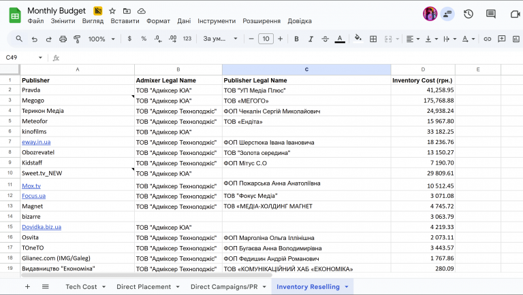
Task: Toggle strikethrough formatting
Action: coord(326,39)
